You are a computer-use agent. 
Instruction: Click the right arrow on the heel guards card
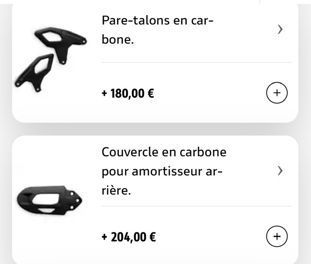(280, 30)
